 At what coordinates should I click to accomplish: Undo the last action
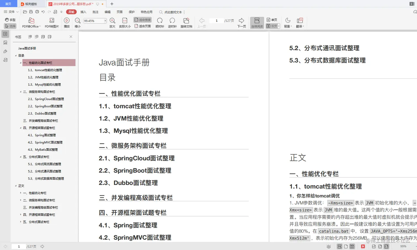(x=43, y=12)
